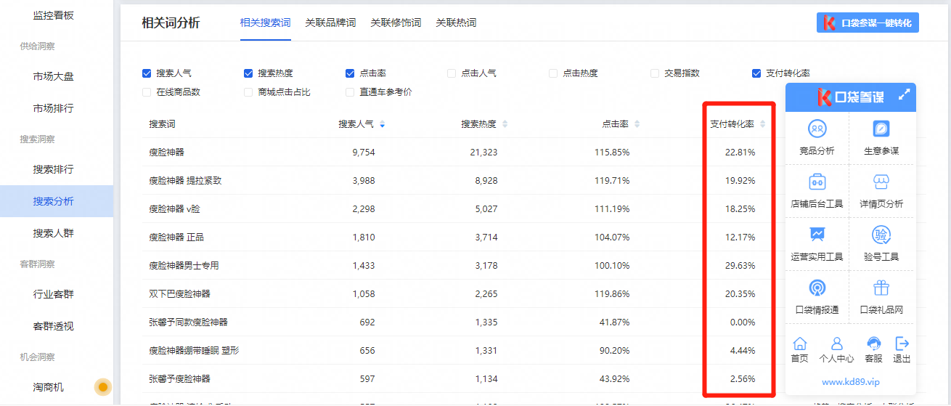
Task: Switch to the 相关搜索词 tab
Action: pyautogui.click(x=265, y=23)
